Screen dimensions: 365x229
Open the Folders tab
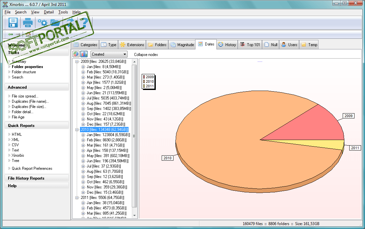click(x=157, y=44)
